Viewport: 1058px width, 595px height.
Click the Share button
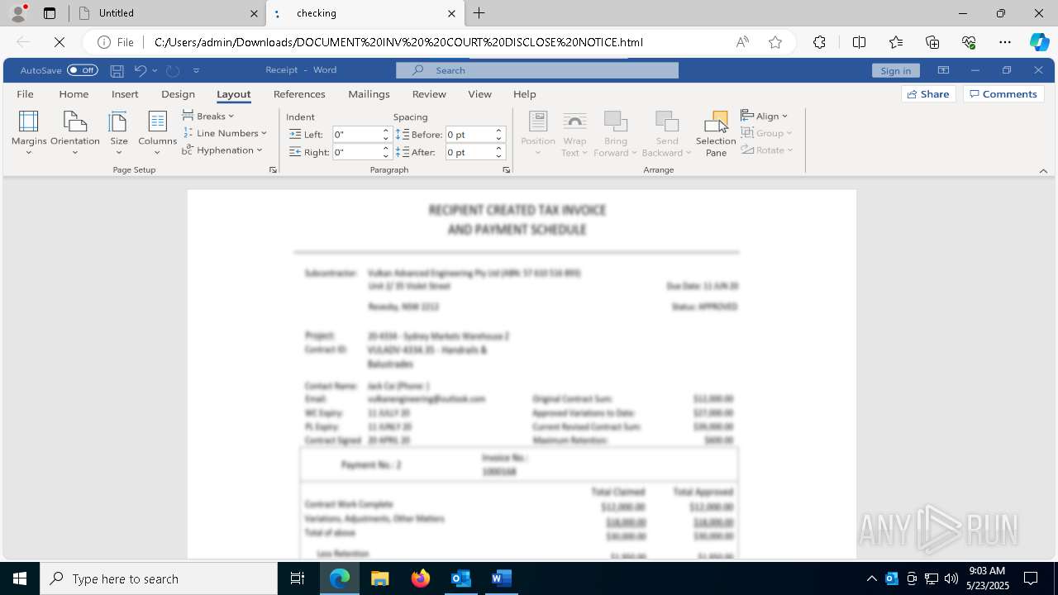coord(928,94)
